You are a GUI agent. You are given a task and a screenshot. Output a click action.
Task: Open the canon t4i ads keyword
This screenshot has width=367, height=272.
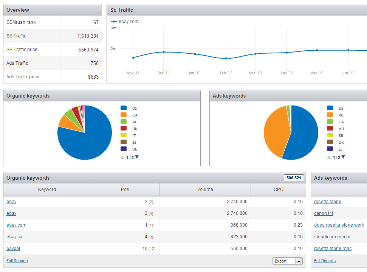[324, 213]
